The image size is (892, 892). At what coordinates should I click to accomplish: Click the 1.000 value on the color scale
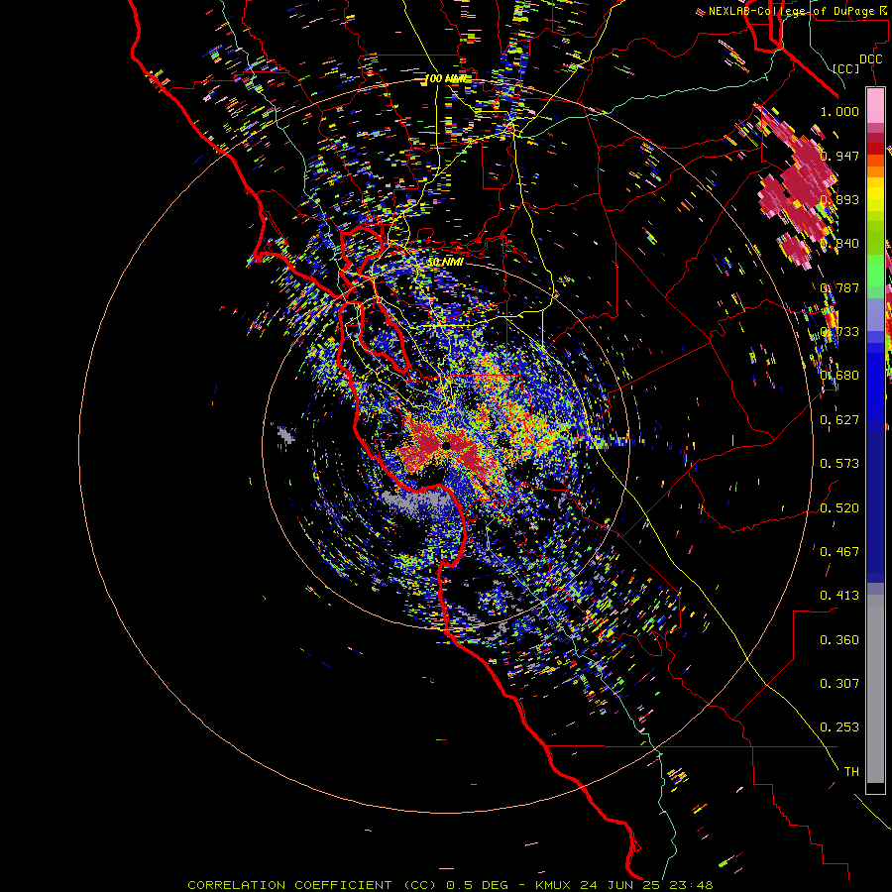point(839,111)
